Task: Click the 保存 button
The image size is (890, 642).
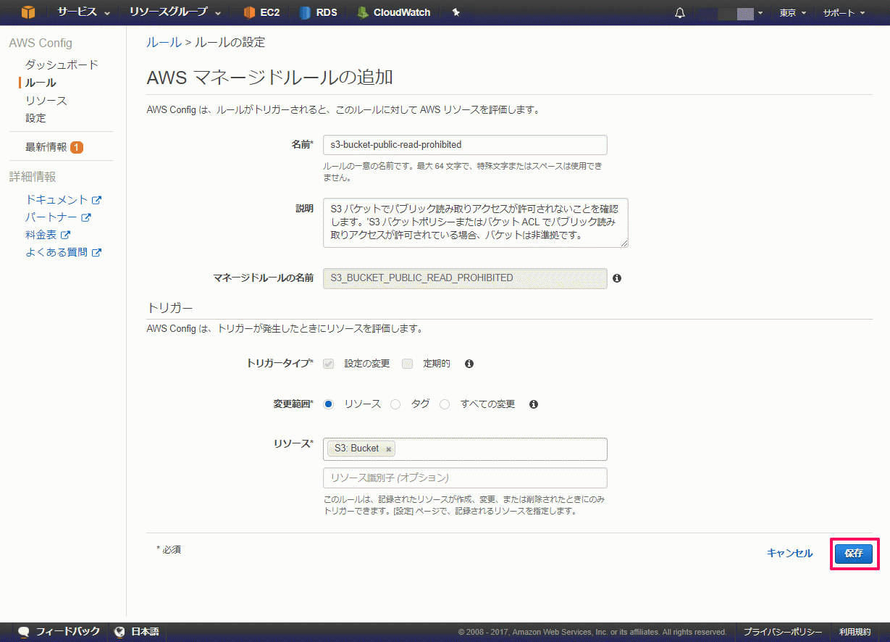Action: click(854, 554)
